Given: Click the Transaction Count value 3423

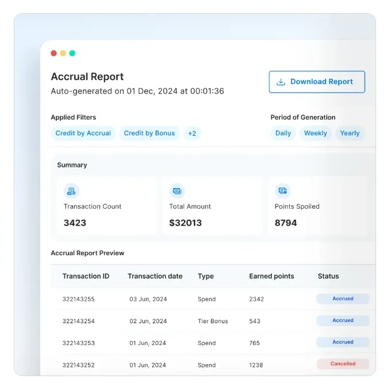Looking at the screenshot, I should pos(75,223).
